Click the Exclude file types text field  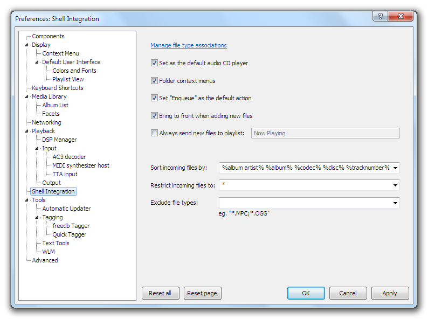tap(305, 203)
